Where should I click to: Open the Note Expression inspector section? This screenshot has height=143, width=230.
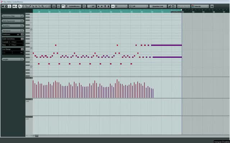(11, 21)
